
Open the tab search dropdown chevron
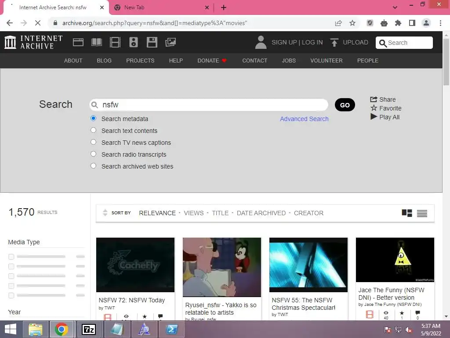(395, 7)
